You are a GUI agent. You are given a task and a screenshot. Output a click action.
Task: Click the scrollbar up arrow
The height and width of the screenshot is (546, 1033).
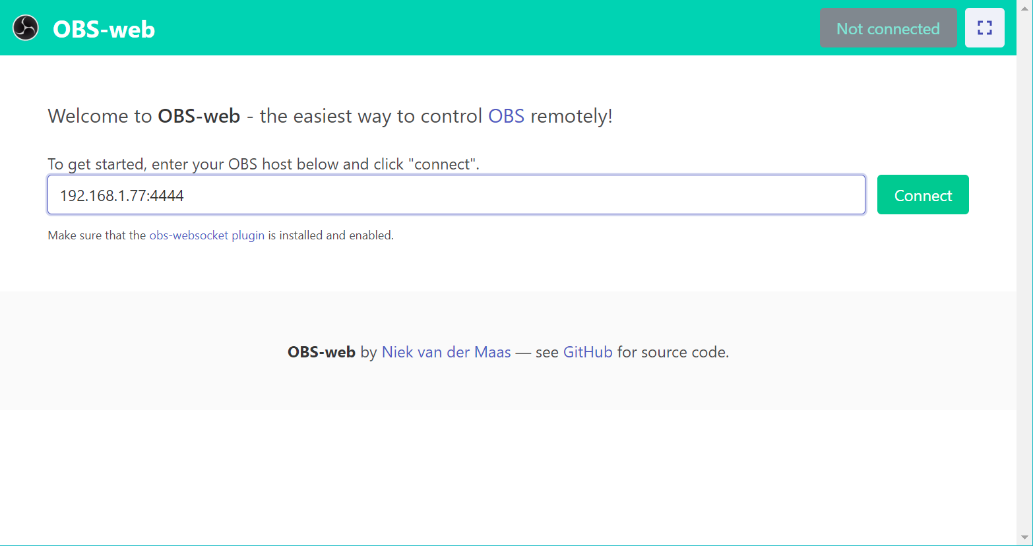pos(1024,5)
